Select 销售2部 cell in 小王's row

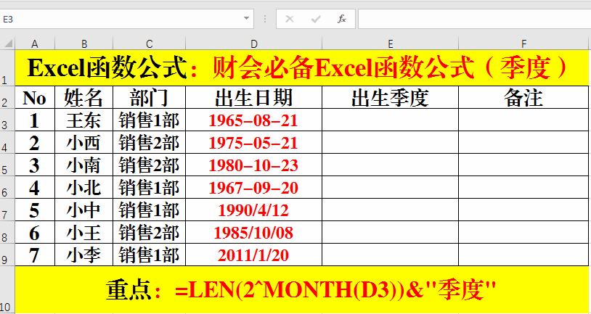point(150,232)
